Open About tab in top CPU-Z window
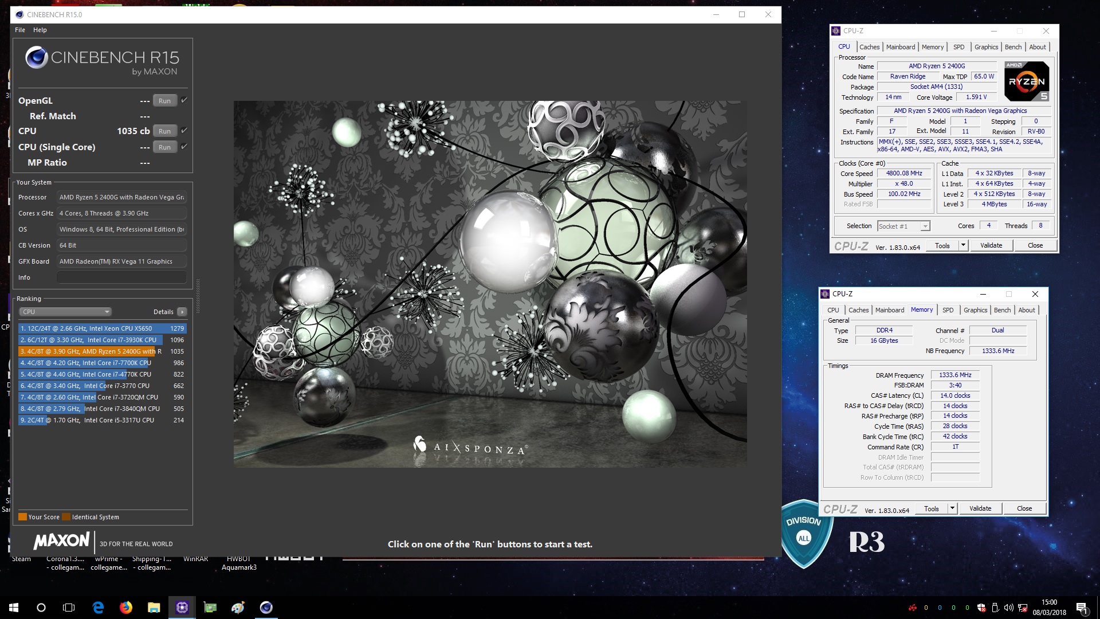Image resolution: width=1100 pixels, height=619 pixels. point(1038,47)
